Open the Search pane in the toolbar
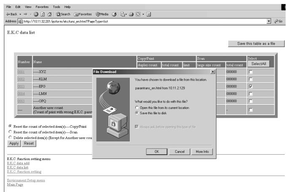Screen dimensions: 286x192 63,14
